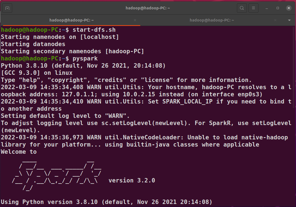Click the terminal search icon
Image resolution: width=296 pixels, height=207 pixels.
(x=242, y=8)
